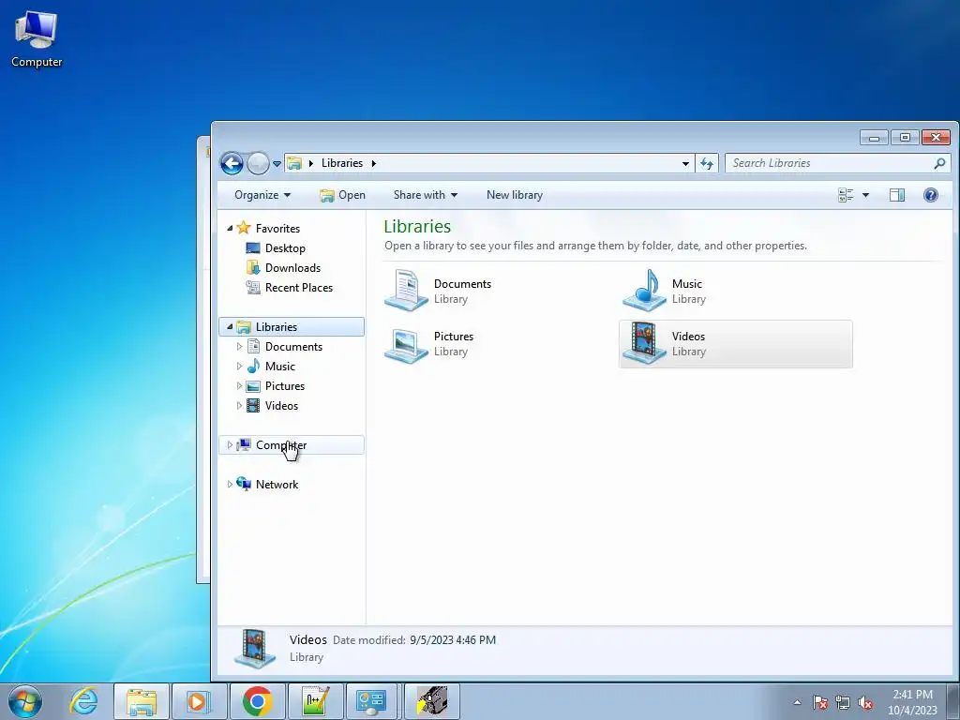960x720 pixels.
Task: Expand the Videos tree node
Action: [x=239, y=405]
